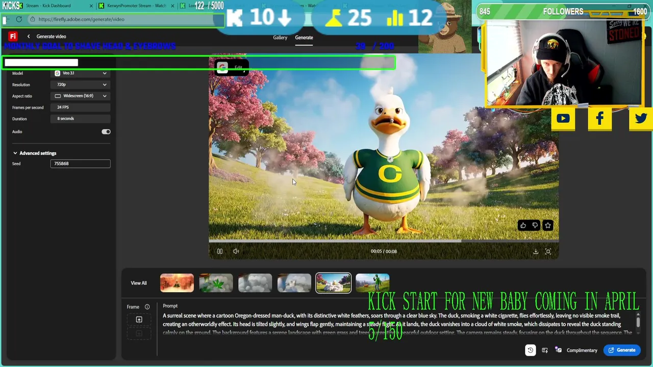Viewport: 653px width, 367px height.
Task: Close the Stream - Kick Dashboard tab
Action: pyautogui.click(x=92, y=6)
